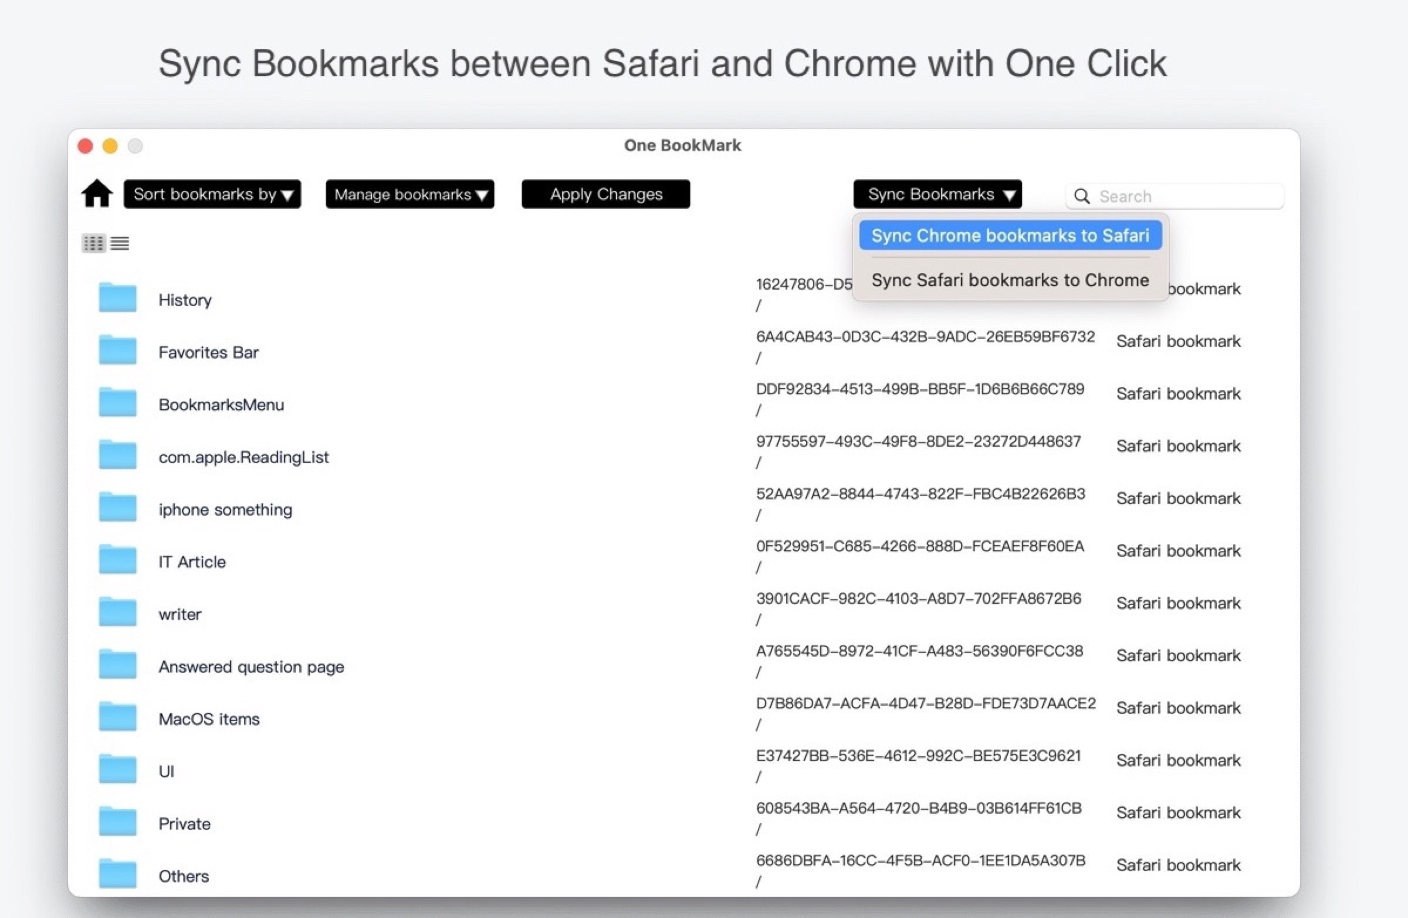Open the iphone something folder
The height and width of the screenshot is (918, 1408).
pyautogui.click(x=225, y=509)
